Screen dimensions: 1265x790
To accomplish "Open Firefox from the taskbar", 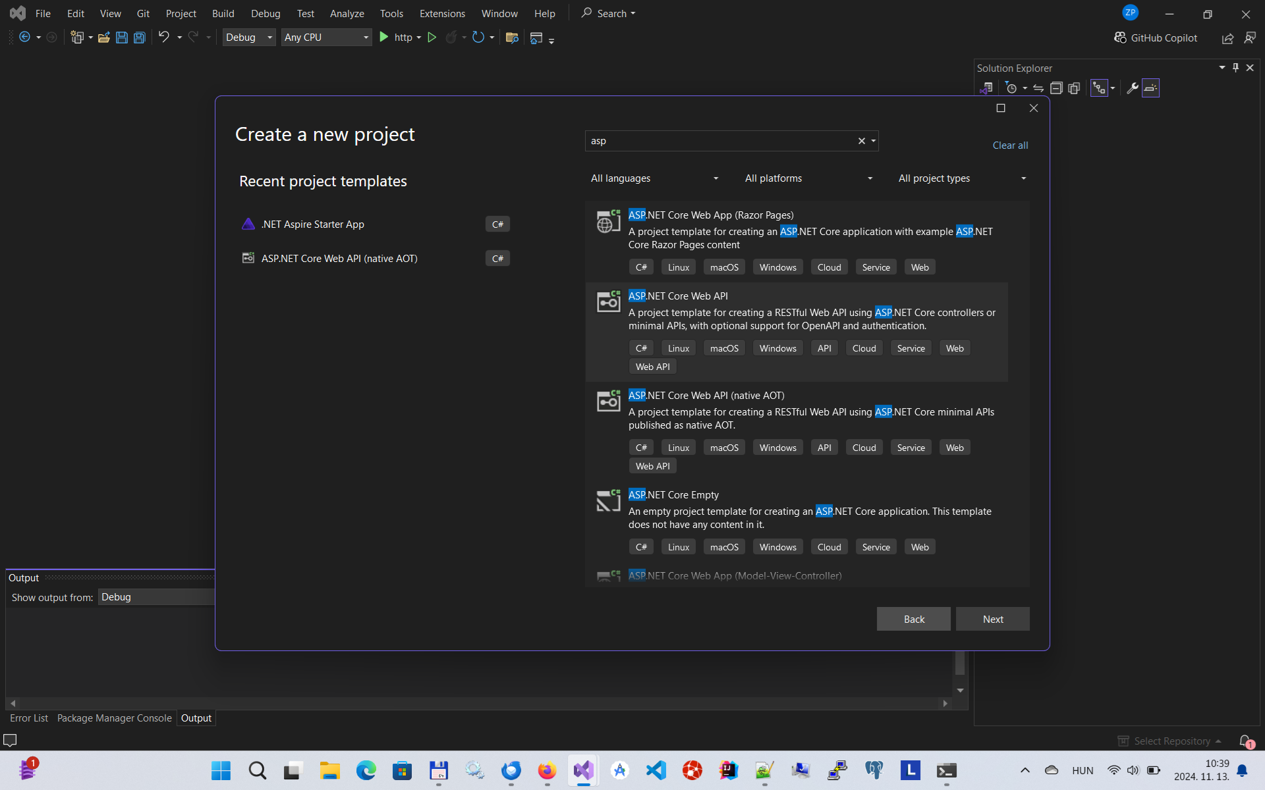I will click(x=547, y=770).
